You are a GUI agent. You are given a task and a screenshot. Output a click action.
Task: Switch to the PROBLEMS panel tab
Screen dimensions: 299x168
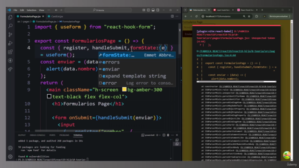point(64,135)
